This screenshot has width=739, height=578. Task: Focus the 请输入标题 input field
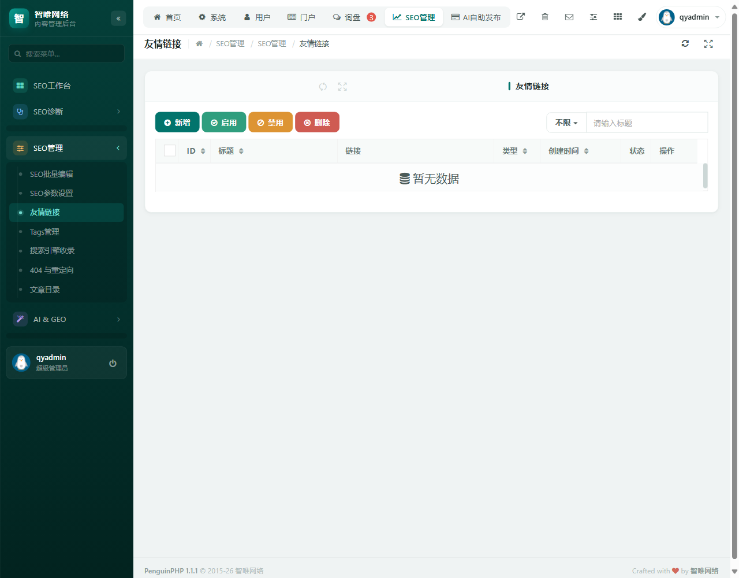pos(647,123)
